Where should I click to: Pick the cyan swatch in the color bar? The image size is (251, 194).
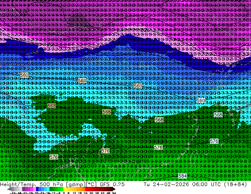[x=48, y=189]
